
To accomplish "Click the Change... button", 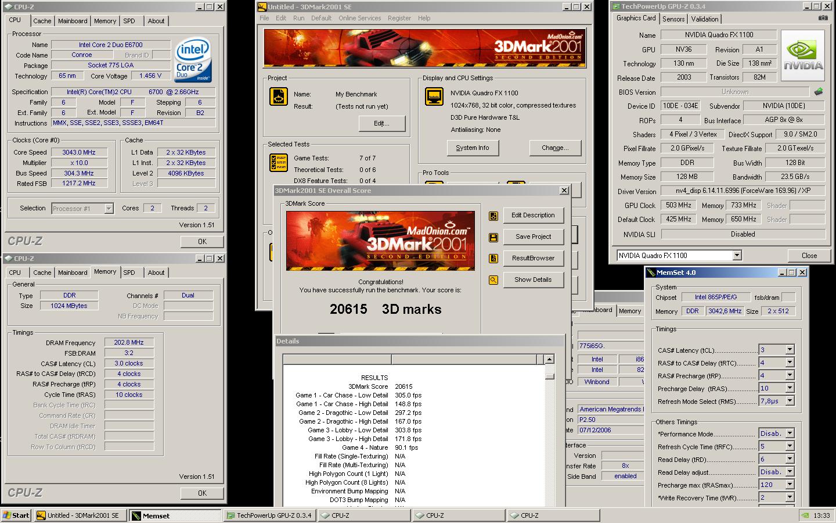I will [x=555, y=148].
